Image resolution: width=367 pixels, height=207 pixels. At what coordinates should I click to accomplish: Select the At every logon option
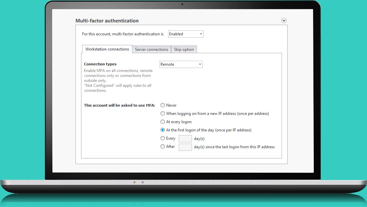click(x=162, y=121)
